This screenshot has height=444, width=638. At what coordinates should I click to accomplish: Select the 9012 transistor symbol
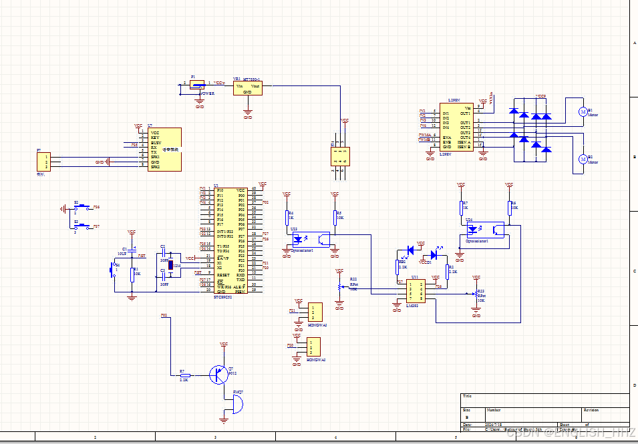tap(218, 375)
